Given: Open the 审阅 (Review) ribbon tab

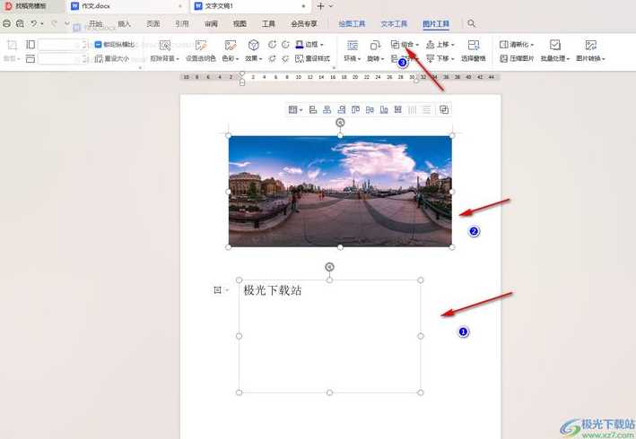Looking at the screenshot, I should 211,24.
